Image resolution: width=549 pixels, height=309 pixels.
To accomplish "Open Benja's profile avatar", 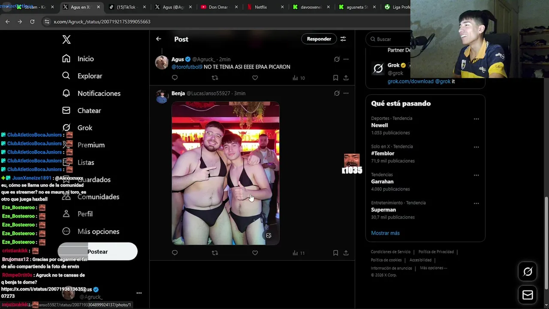I will click(x=162, y=97).
